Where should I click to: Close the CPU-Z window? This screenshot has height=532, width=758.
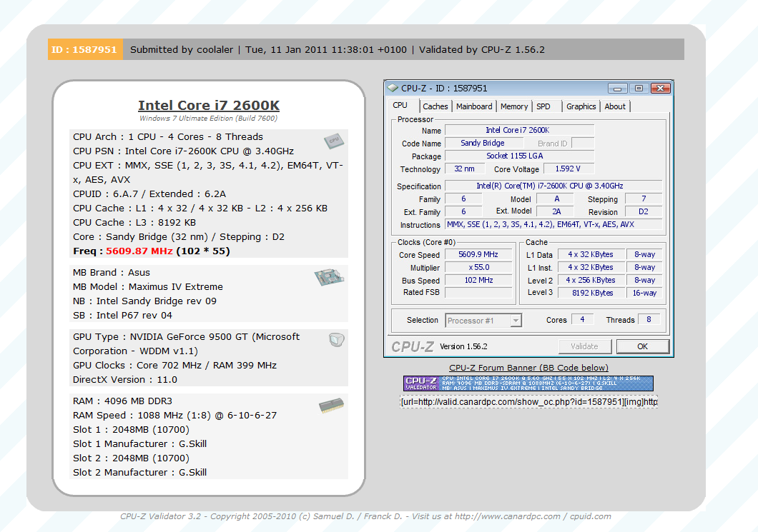tap(660, 89)
